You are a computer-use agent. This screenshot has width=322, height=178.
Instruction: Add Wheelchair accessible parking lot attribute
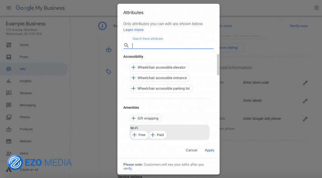161,89
